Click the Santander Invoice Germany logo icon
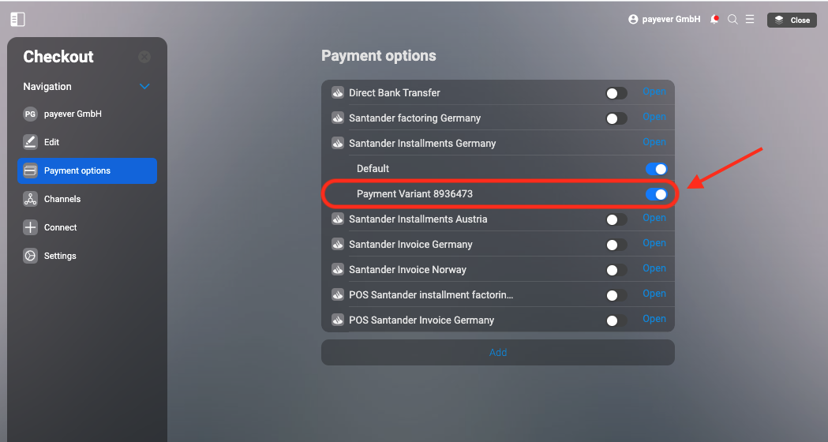The height and width of the screenshot is (442, 828). [x=338, y=245]
